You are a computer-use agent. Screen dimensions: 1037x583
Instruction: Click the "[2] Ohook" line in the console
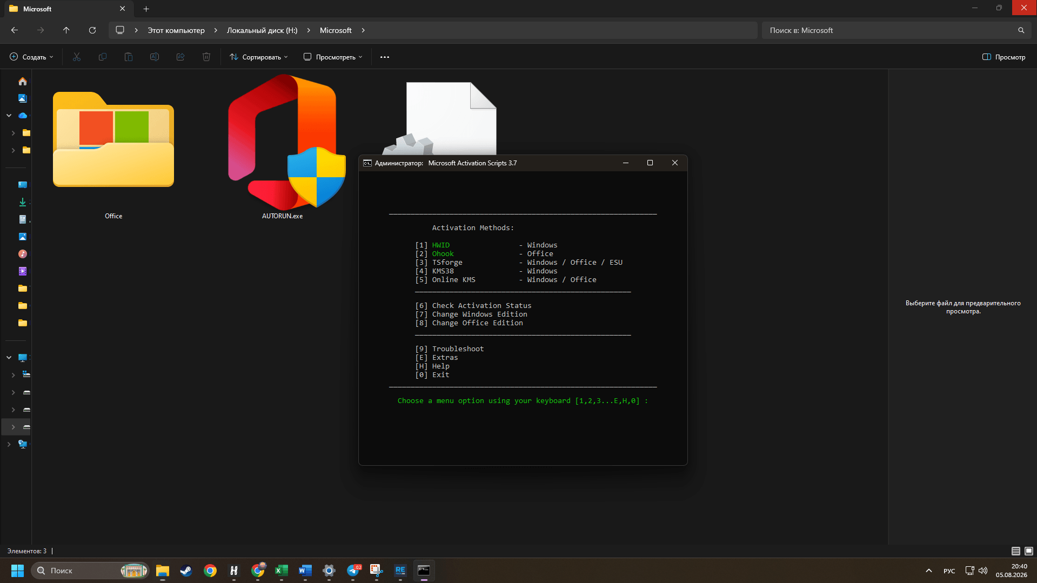coord(484,254)
